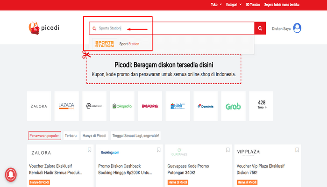This screenshot has height=187, width=327.
Task: Bookmark the Booking.com promo card
Action: [x=158, y=150]
